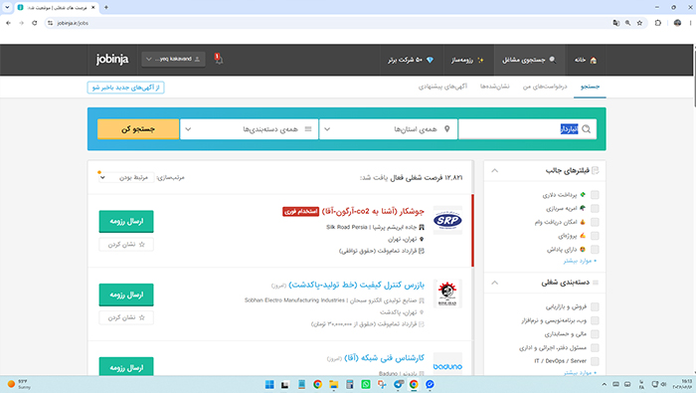Bookmark this page with the star icon

[639, 23]
